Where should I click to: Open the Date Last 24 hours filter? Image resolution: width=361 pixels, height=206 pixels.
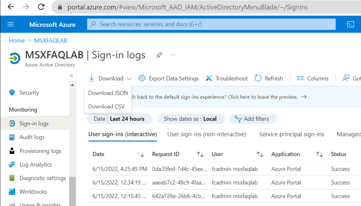(x=119, y=119)
